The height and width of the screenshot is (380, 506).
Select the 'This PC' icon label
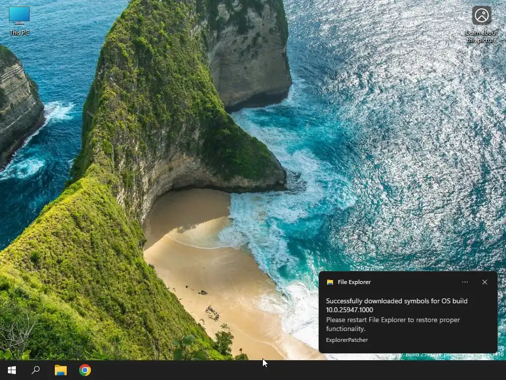click(19, 33)
